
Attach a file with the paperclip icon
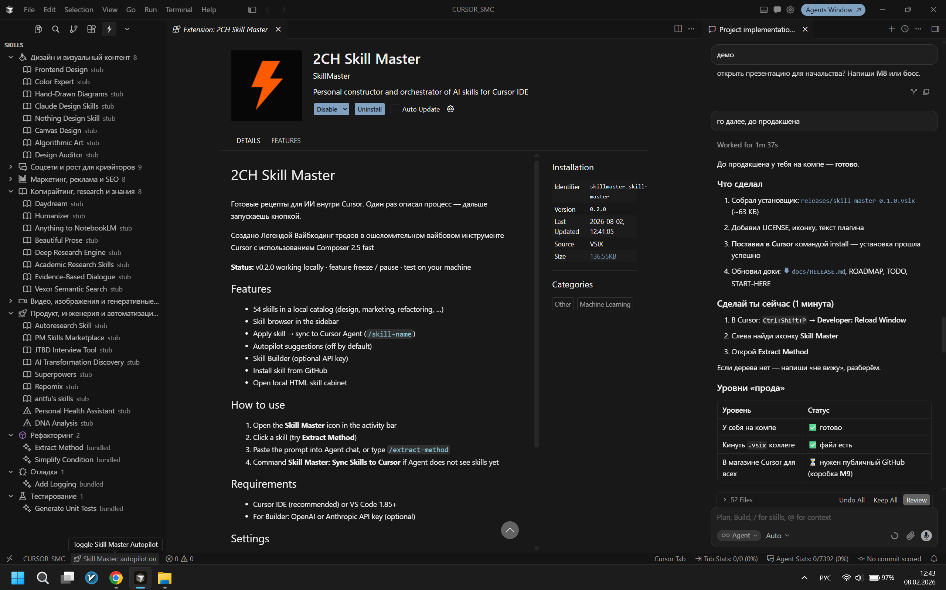(x=911, y=536)
